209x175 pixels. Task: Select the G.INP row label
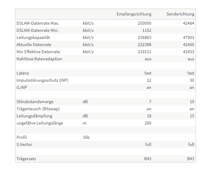(22, 87)
